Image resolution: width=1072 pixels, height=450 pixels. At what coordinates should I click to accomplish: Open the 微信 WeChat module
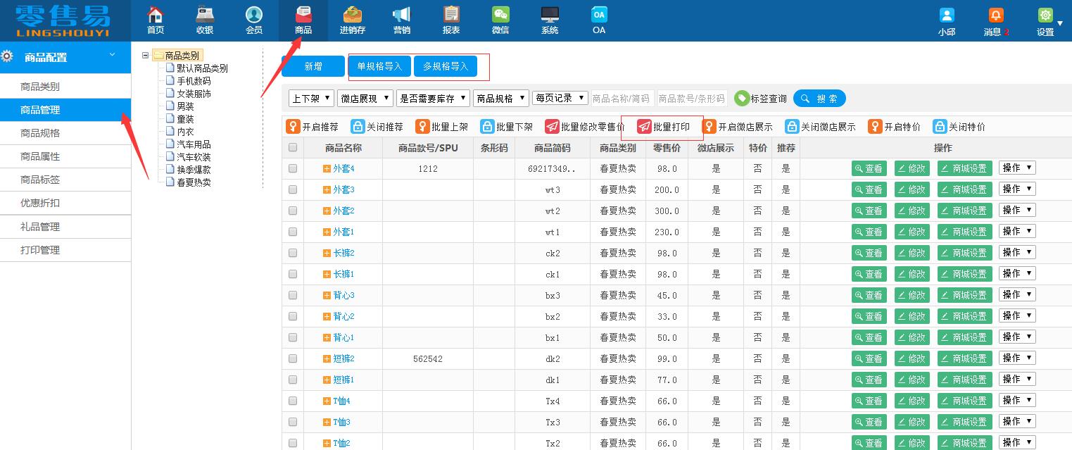click(x=500, y=20)
